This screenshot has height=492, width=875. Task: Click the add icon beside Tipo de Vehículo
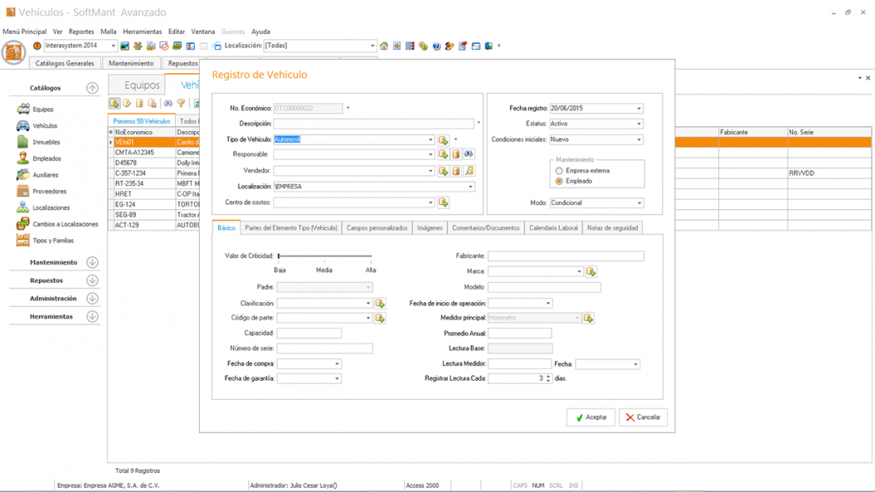444,140
